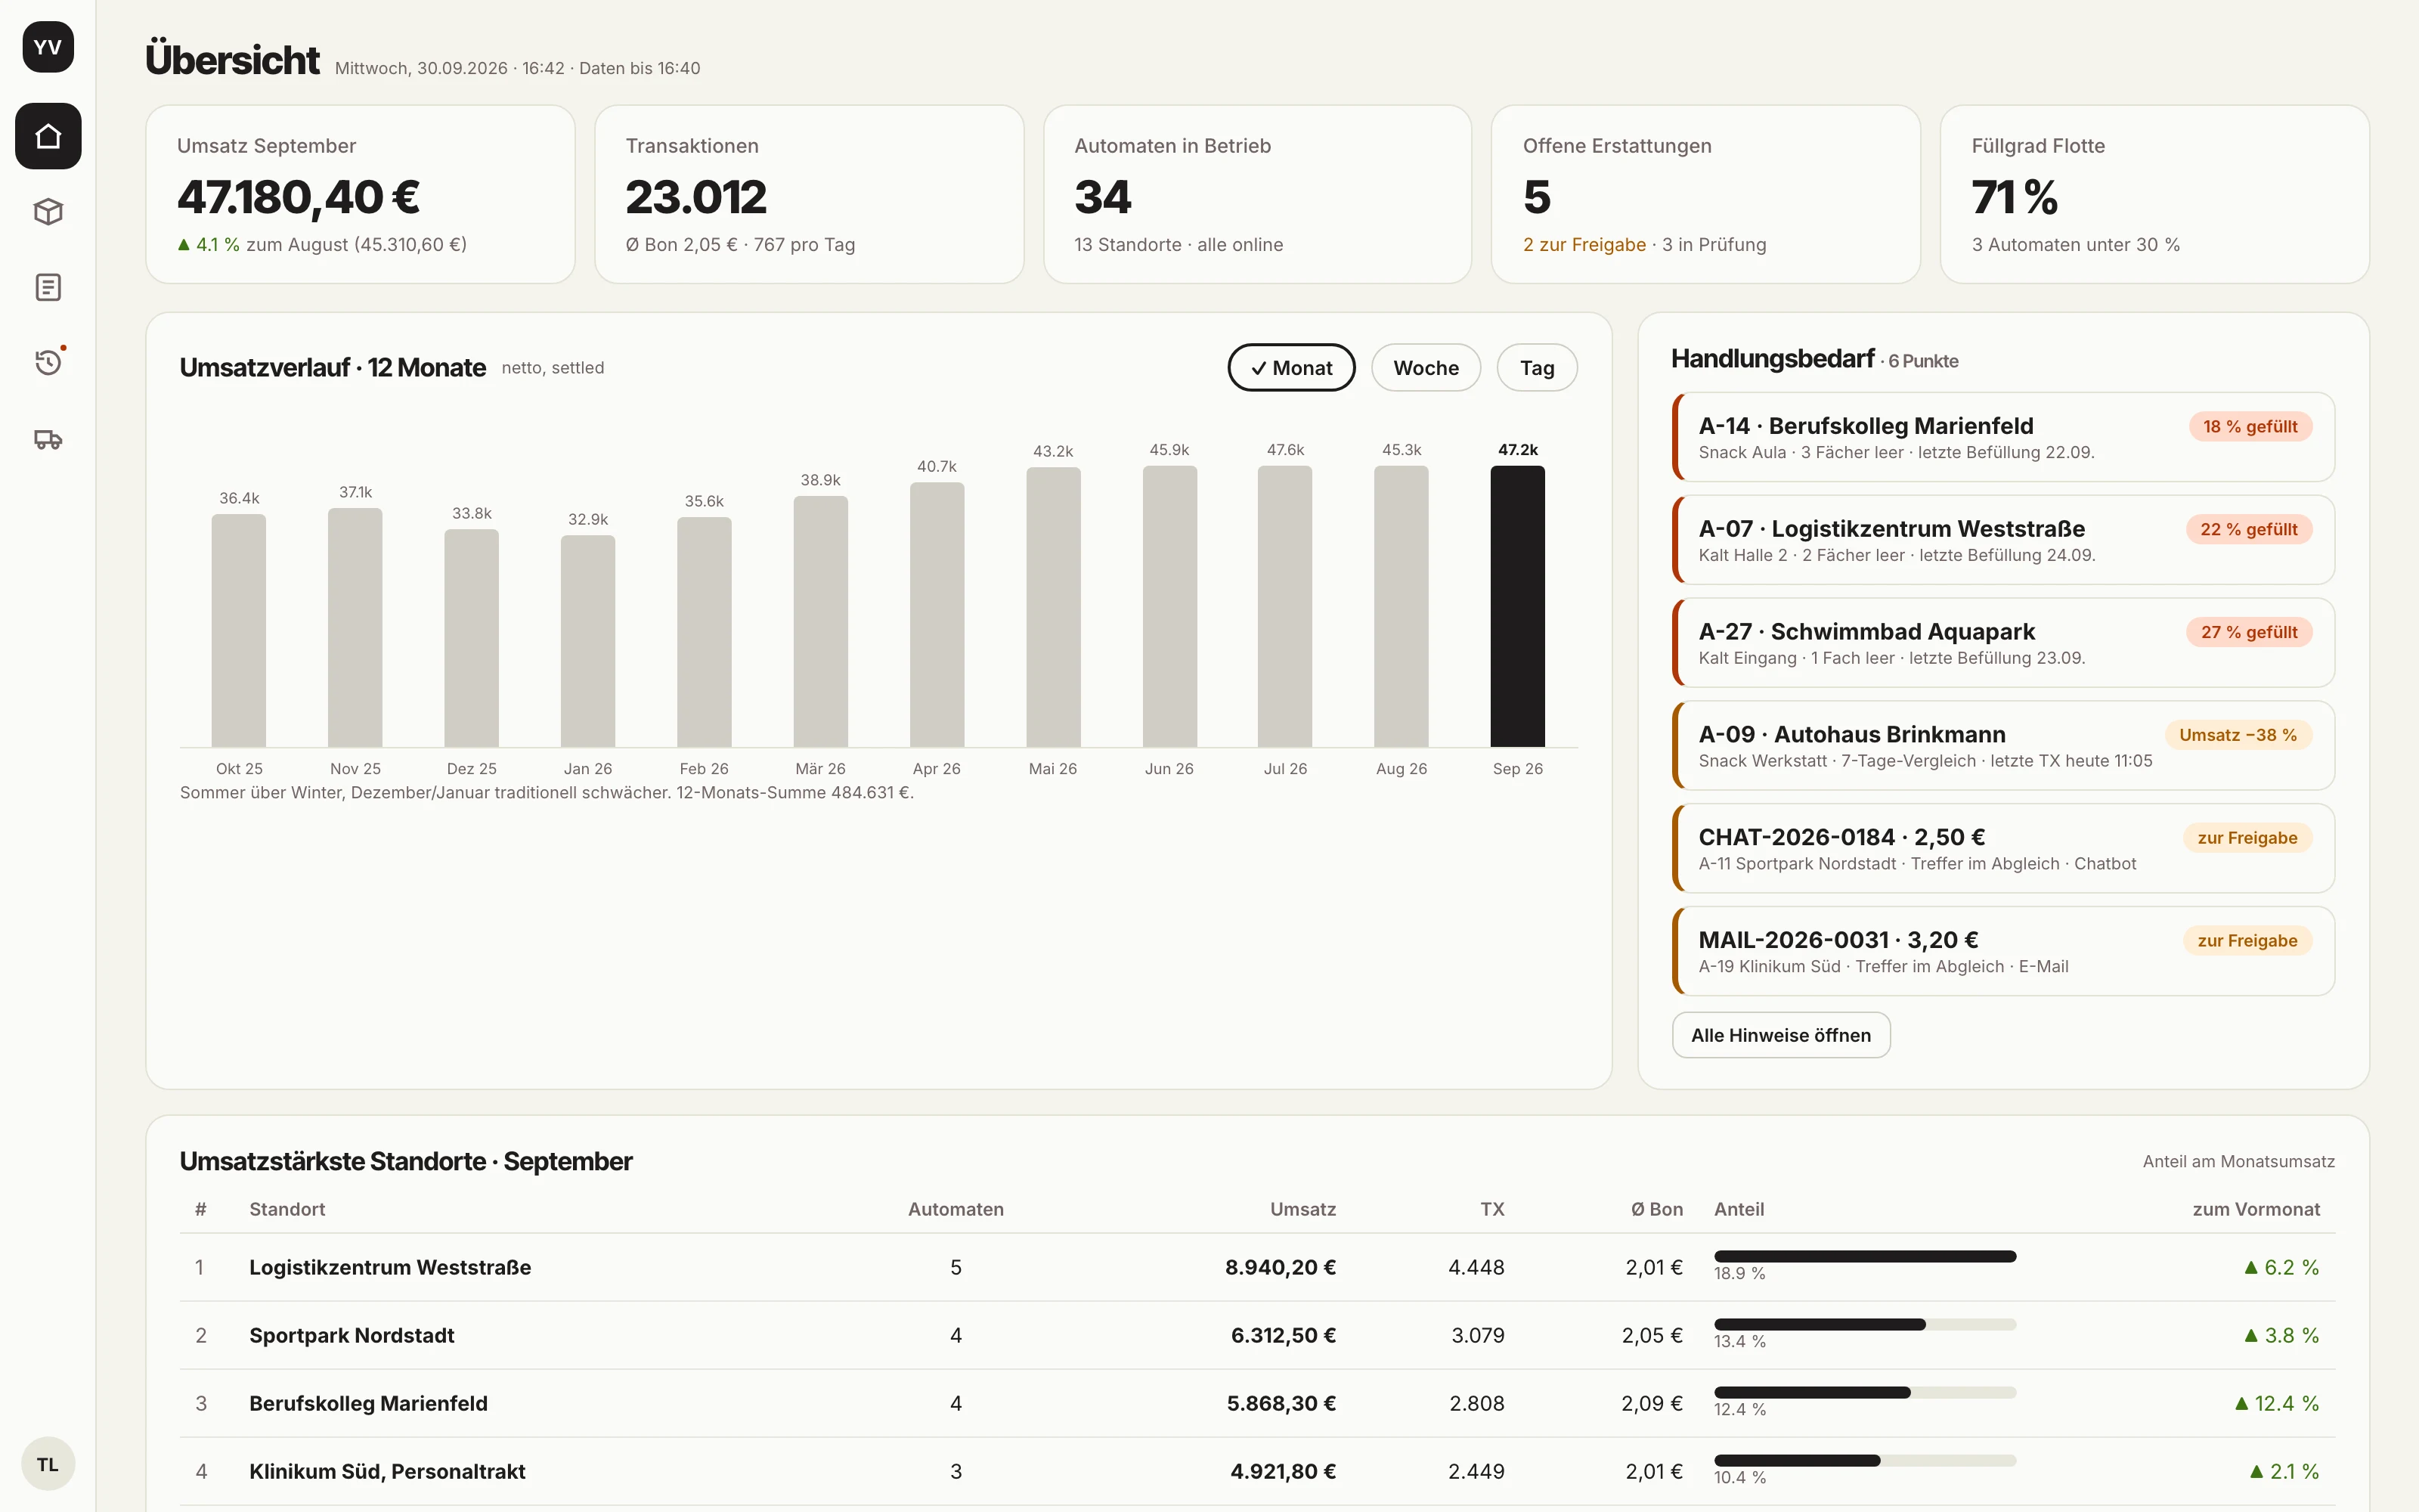Viewport: 2419px width, 1512px height.
Task: Open the A-14 Berufskolleg Marienfeld alert
Action: point(2003,437)
